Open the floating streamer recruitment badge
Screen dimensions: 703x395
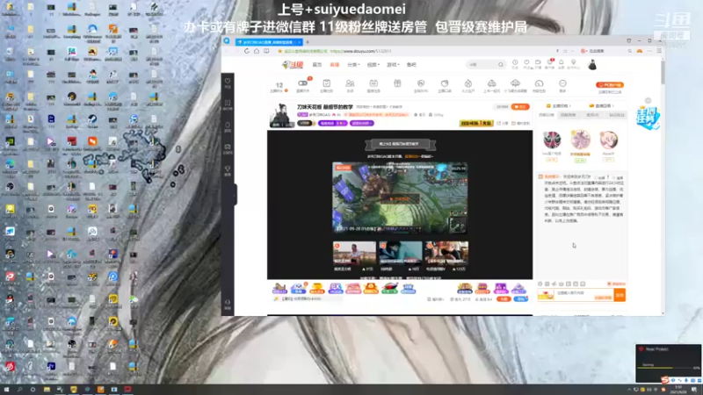click(x=648, y=118)
